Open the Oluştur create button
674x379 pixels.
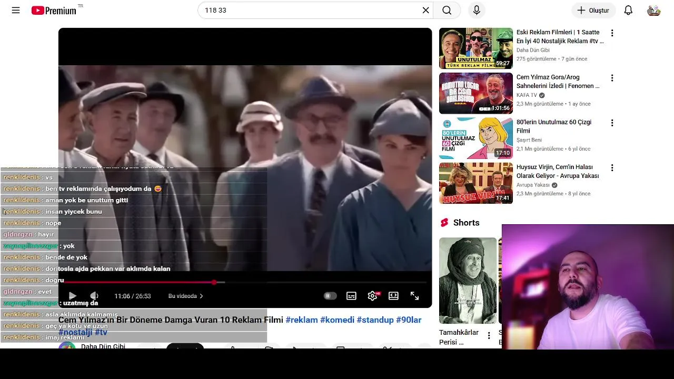593,11
